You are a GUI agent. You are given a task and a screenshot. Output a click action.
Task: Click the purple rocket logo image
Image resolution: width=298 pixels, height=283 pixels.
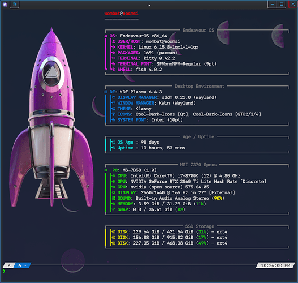(x=51, y=117)
